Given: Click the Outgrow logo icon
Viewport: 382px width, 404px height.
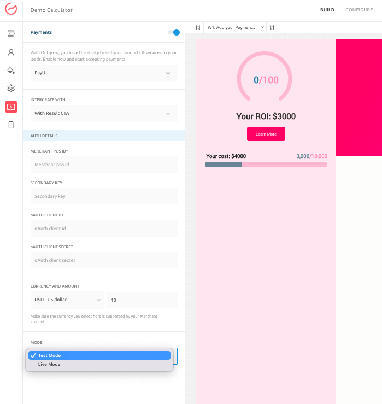Looking at the screenshot, I should point(11,10).
